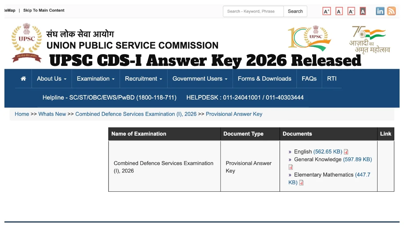Go to the RTI menu item

click(332, 79)
